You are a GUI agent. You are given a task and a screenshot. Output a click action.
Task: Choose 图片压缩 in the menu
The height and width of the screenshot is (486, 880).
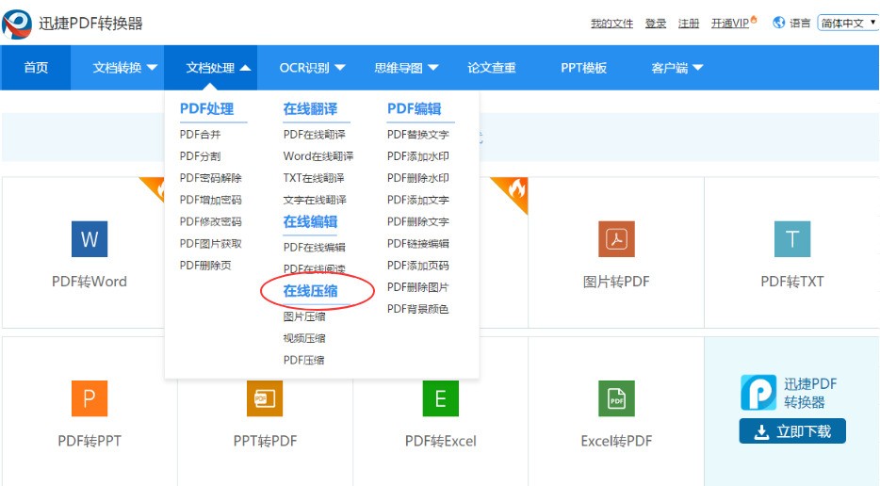304,316
